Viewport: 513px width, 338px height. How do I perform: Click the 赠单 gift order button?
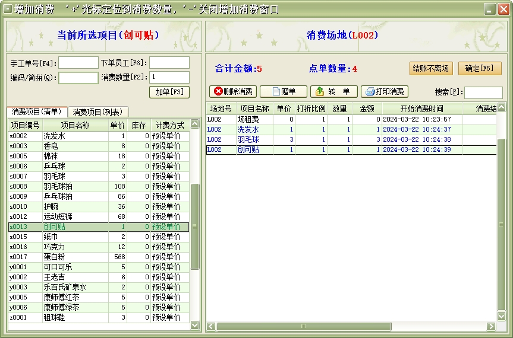tap(284, 91)
